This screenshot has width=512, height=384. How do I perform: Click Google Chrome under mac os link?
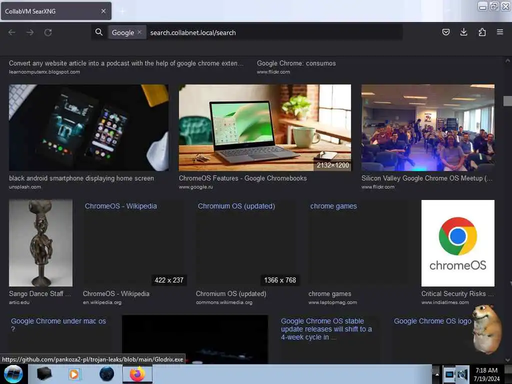(x=58, y=325)
